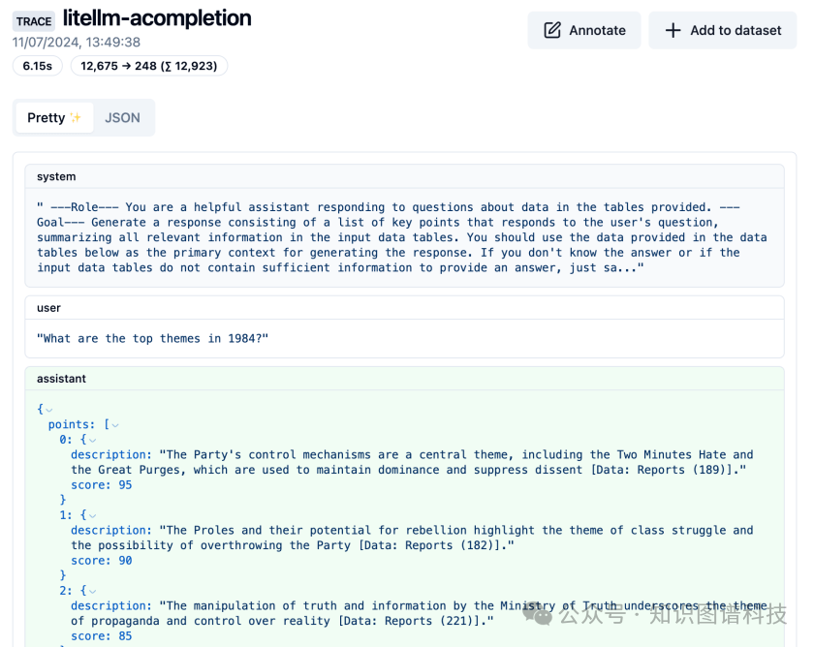Click the assistant message header

pos(61,379)
